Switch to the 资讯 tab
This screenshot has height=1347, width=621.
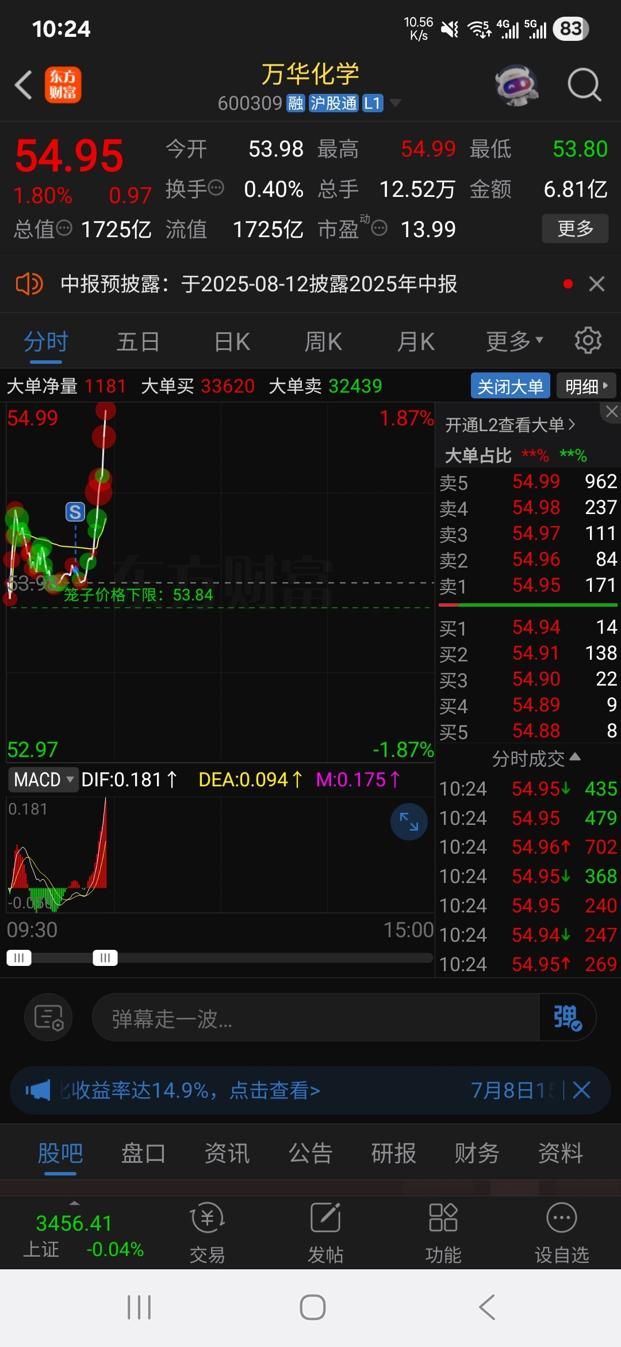coord(227,1153)
